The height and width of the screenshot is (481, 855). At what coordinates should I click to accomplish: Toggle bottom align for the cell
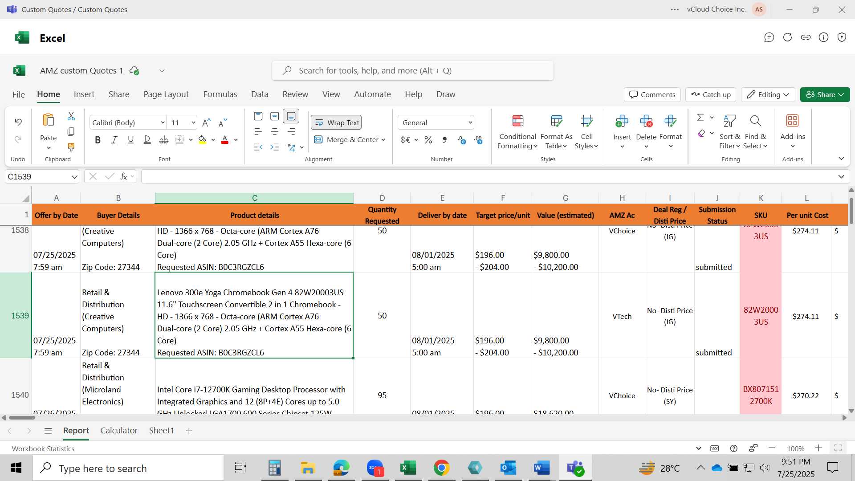point(291,116)
